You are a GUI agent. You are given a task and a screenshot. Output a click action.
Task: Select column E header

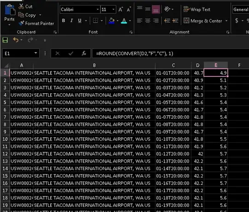(216, 65)
